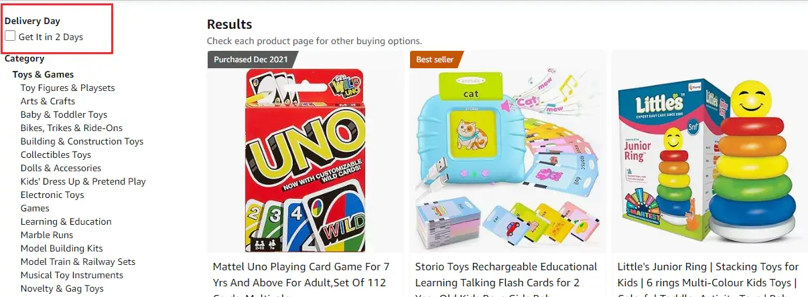
Task: Open the Toys & Games category
Action: point(43,74)
